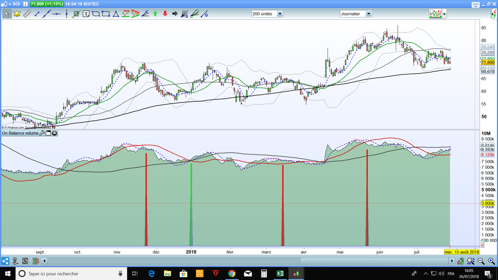Open Microsoft Edge from taskbar
Image resolution: width=498 pixels, height=280 pixels.
[x=151, y=274]
